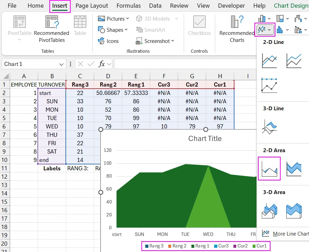Select cell B4 containing MON

point(52,110)
